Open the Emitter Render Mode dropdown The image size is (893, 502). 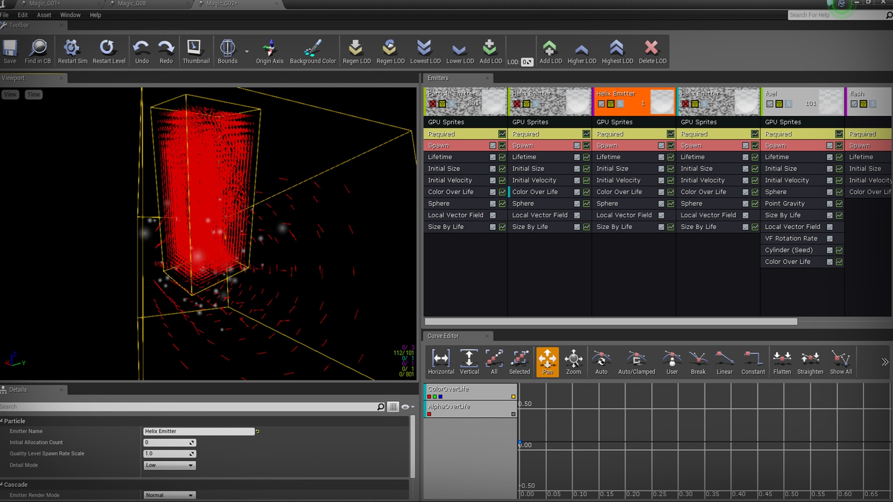point(169,495)
